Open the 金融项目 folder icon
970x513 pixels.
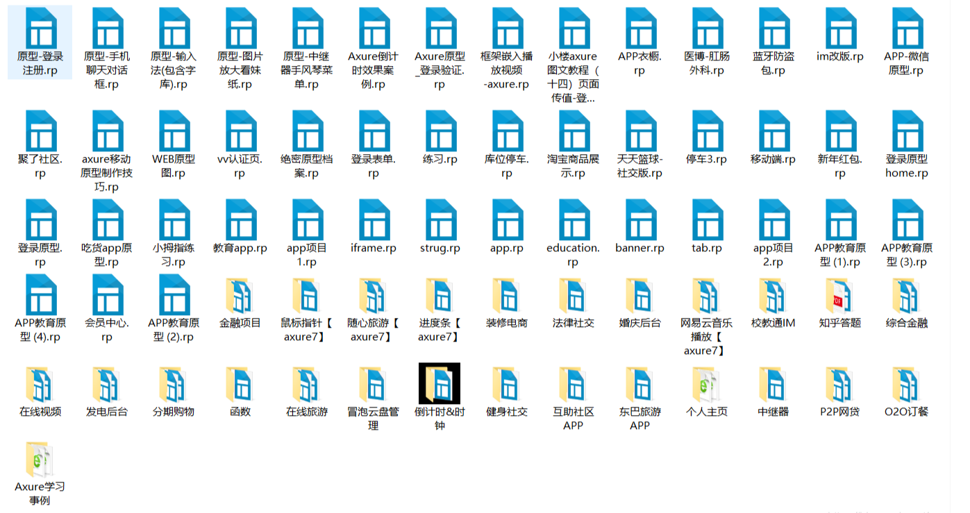(240, 296)
